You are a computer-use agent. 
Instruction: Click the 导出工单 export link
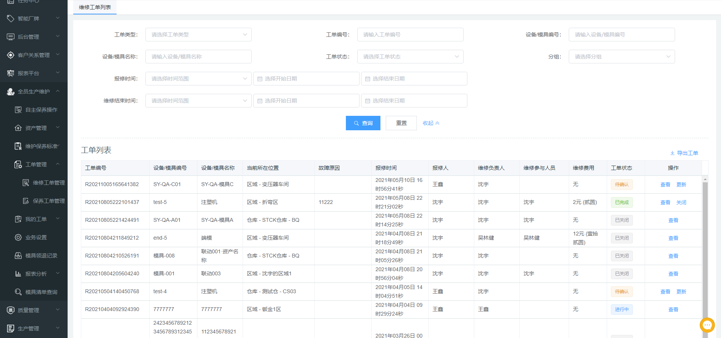[x=684, y=153]
